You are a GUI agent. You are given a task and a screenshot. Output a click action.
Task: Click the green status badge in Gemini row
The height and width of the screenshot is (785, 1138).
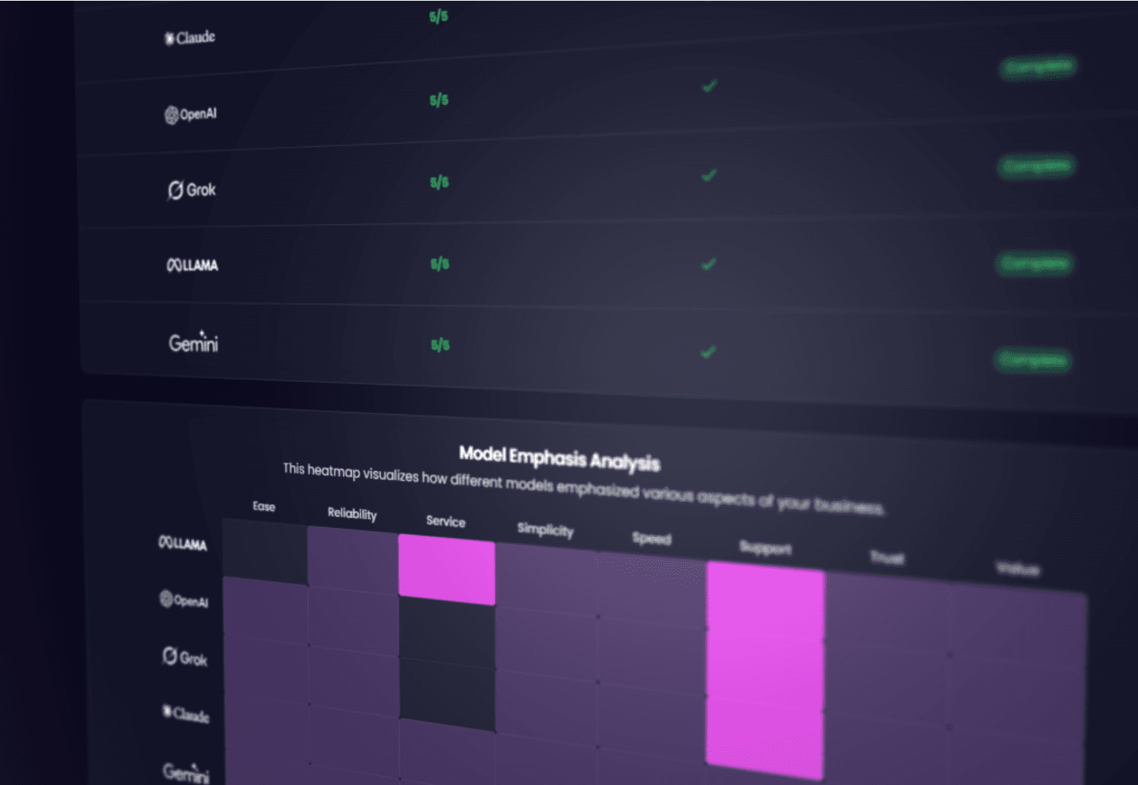1033,360
